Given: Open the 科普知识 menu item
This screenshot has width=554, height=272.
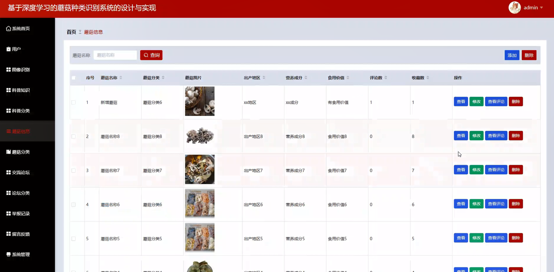Looking at the screenshot, I should 27,90.
